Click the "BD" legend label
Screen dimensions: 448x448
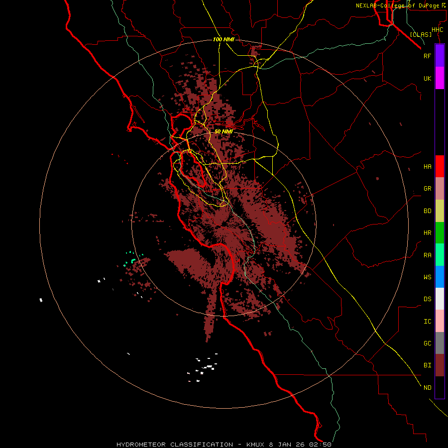[x=427, y=211]
